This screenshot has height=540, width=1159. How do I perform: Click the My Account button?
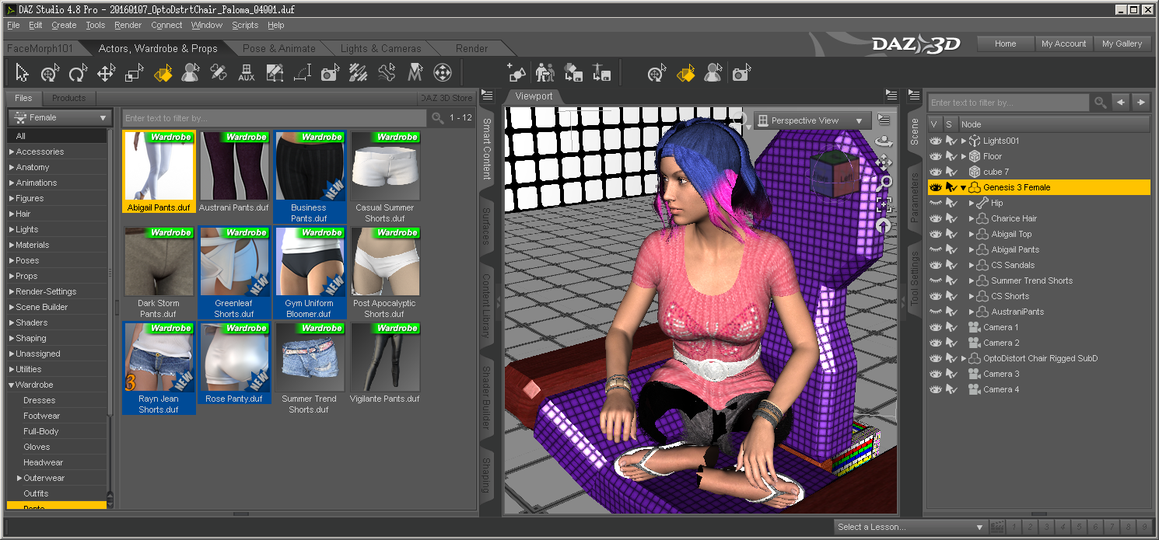pyautogui.click(x=1063, y=44)
